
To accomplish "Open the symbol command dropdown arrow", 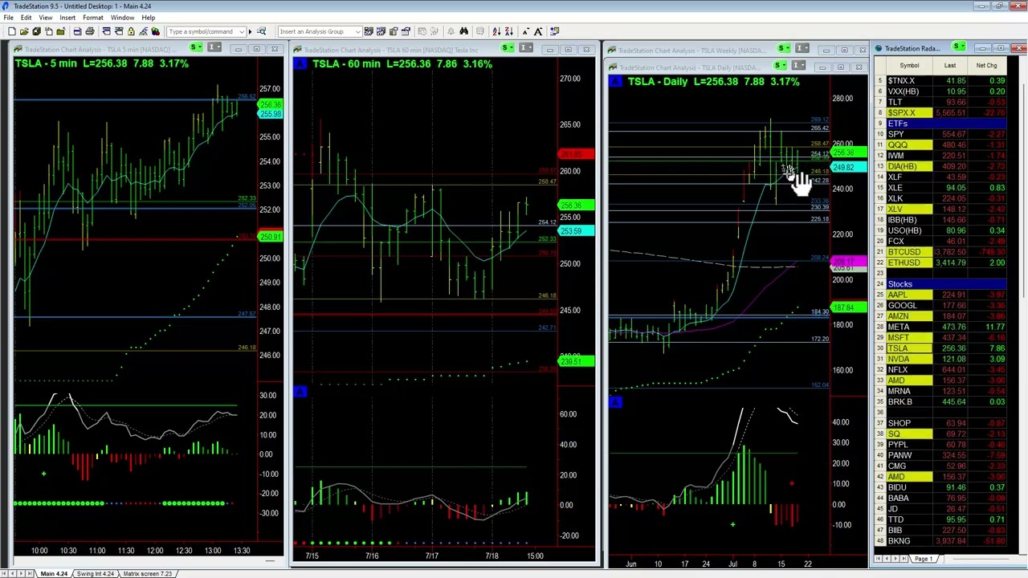I will click(243, 31).
